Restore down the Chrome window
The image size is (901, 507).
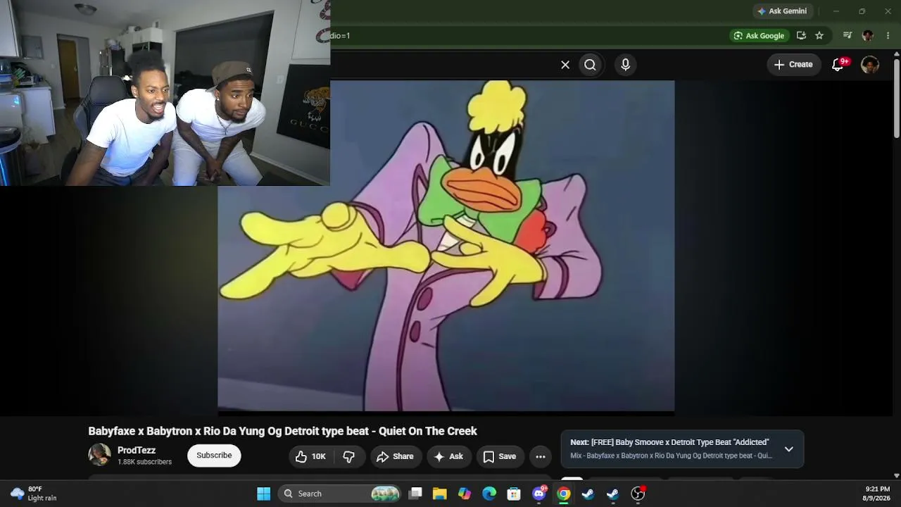[862, 11]
